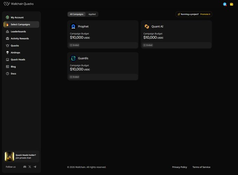Click the Prophet campaign logo
Viewport: 238px width, 175px height.
point(73,26)
